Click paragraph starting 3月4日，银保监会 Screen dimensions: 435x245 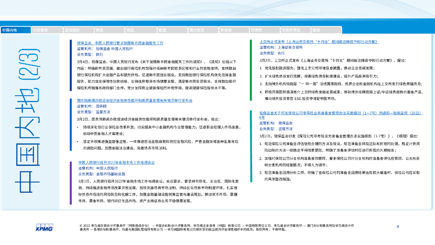157,75
